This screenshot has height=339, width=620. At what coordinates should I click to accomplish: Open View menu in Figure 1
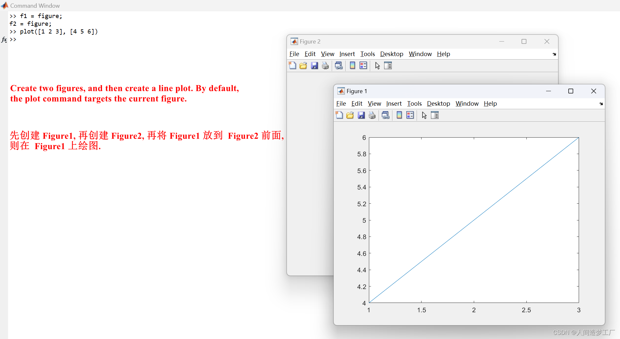pos(374,103)
